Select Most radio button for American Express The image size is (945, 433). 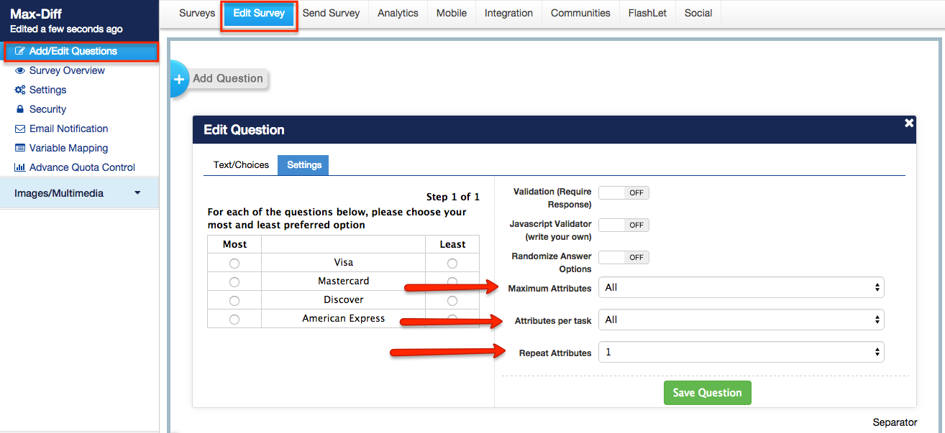234,320
